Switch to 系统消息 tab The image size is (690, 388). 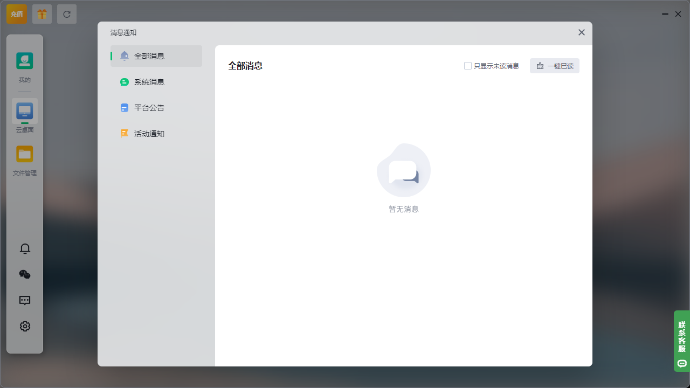[156, 82]
